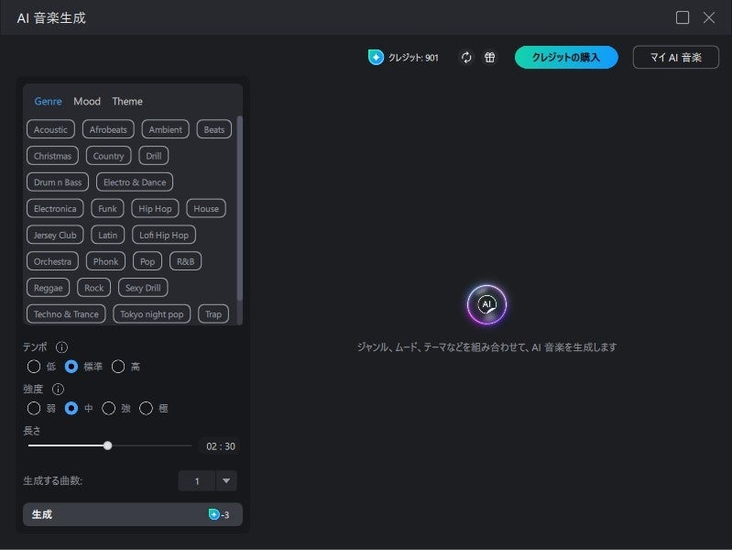Screen dimensions: 732x550
Task: Close the AI music generation window
Action: pyautogui.click(x=709, y=17)
